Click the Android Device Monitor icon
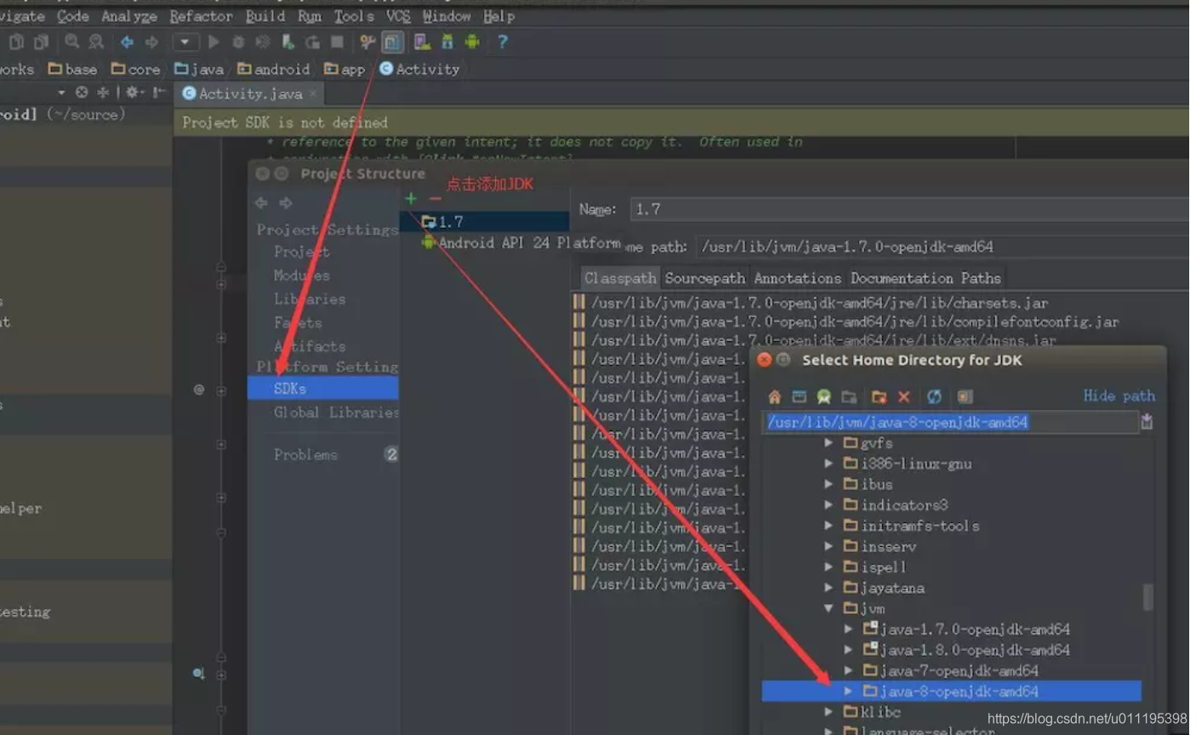Viewport: 1196px width, 735px height. (472, 42)
